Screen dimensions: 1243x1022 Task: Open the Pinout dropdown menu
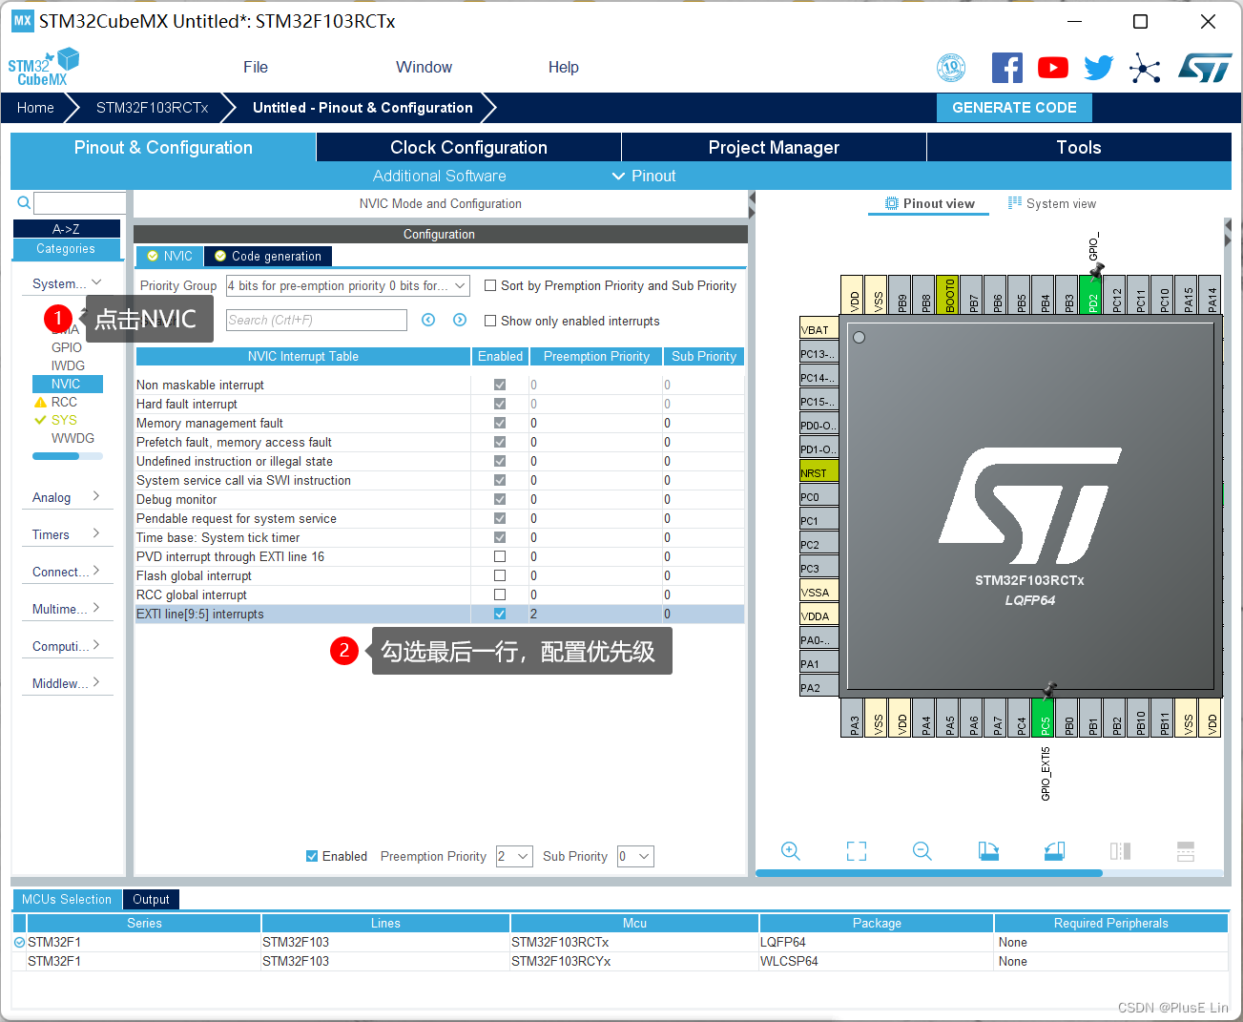coord(644,176)
